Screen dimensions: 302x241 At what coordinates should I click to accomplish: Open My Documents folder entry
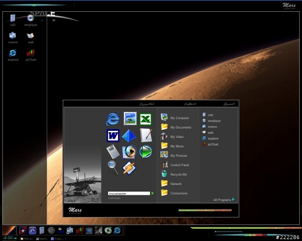click(176, 127)
